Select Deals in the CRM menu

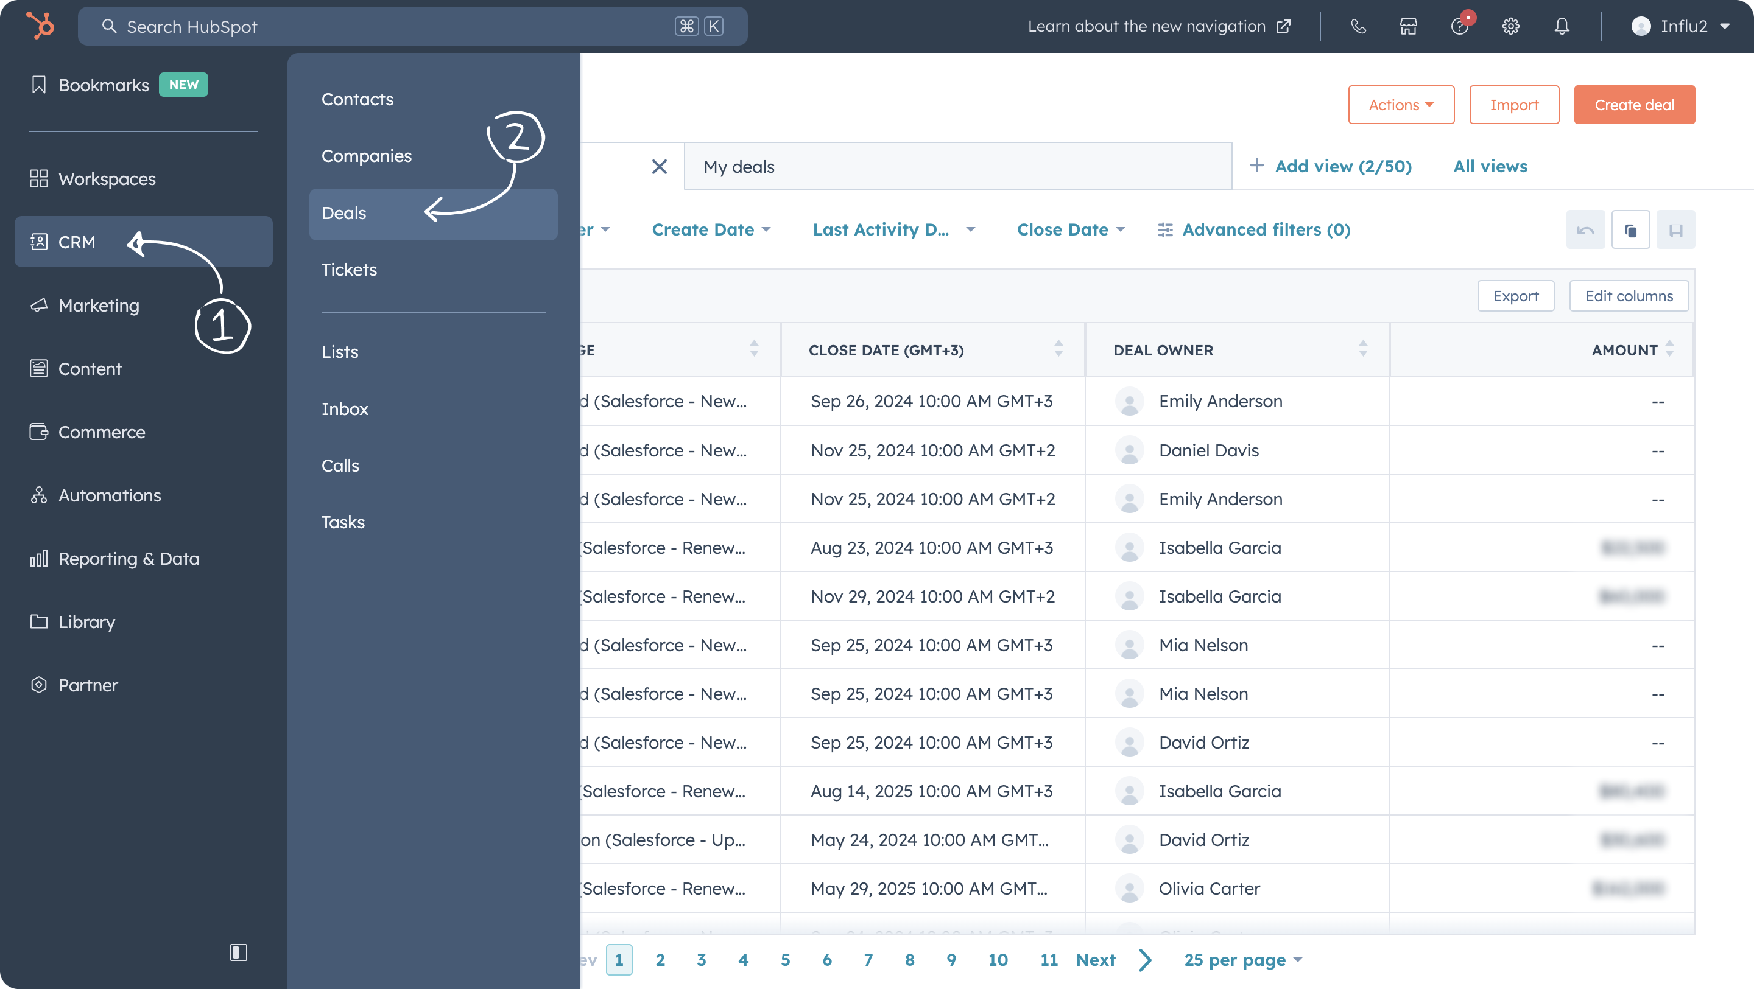[343, 213]
